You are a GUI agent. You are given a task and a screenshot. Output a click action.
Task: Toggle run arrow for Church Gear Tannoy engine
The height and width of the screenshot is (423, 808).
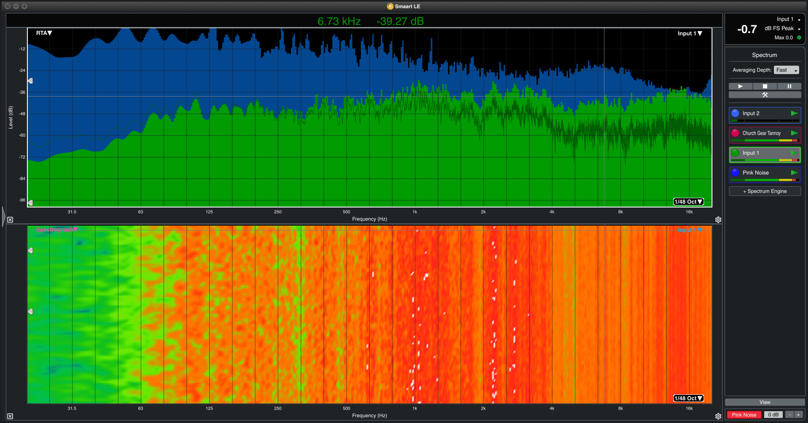pyautogui.click(x=795, y=133)
